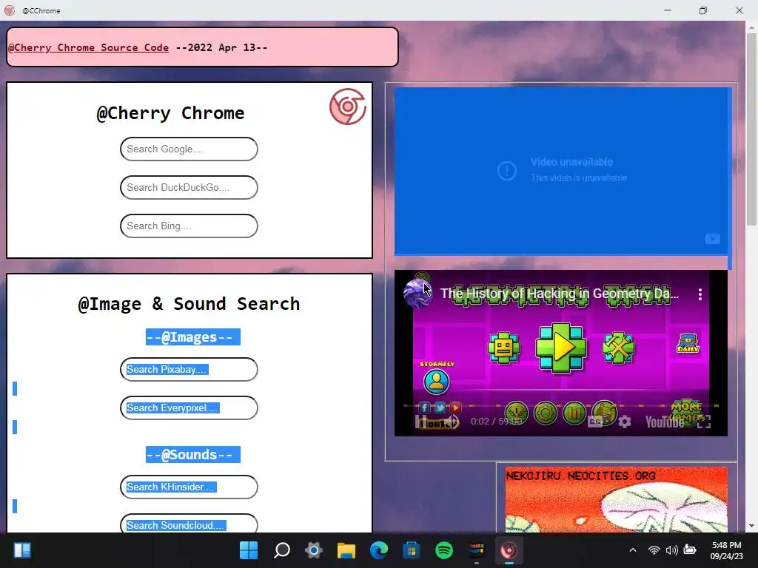The height and width of the screenshot is (568, 758).
Task: Enter fullscreen on the video player
Action: click(x=704, y=422)
